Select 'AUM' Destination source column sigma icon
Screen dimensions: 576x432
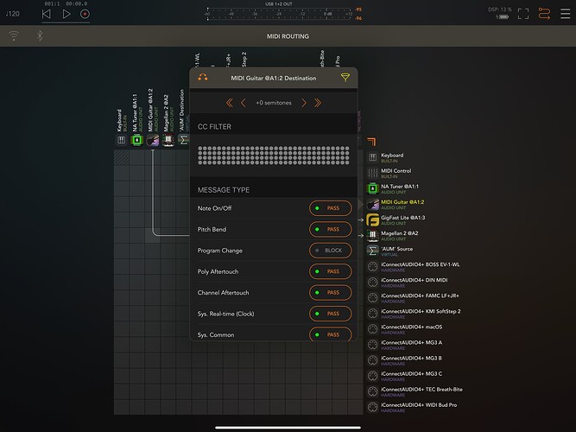(x=183, y=140)
